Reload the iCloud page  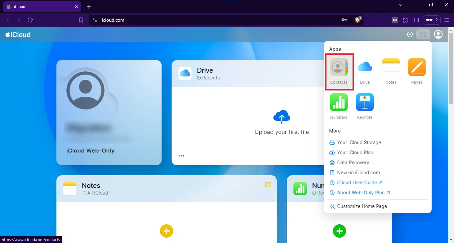30,20
